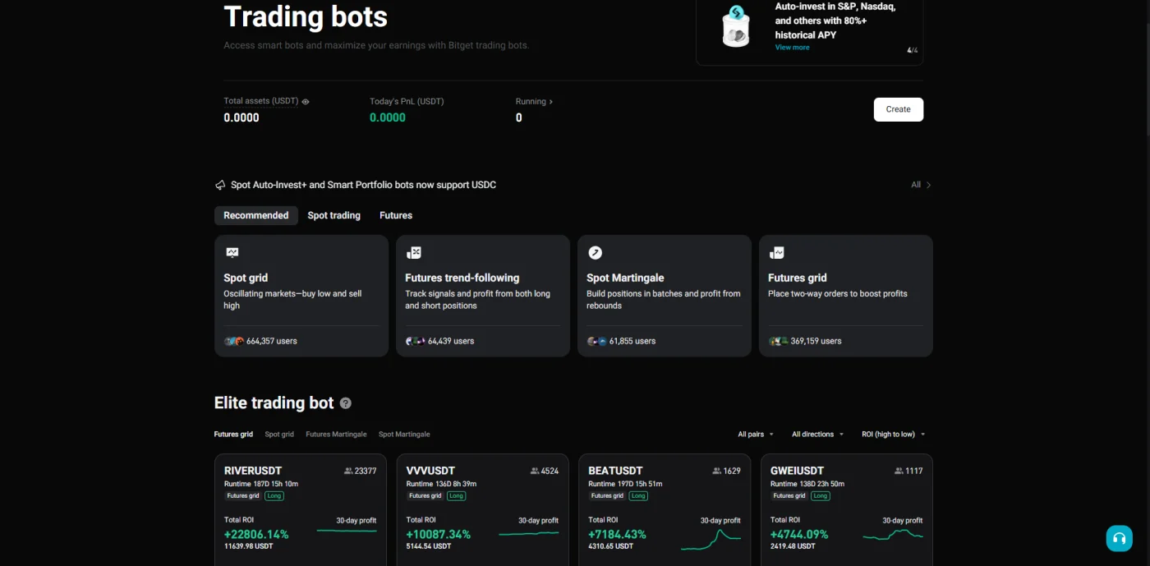Toggle Total assets visibility eye icon
This screenshot has height=566, width=1150.
coord(306,102)
